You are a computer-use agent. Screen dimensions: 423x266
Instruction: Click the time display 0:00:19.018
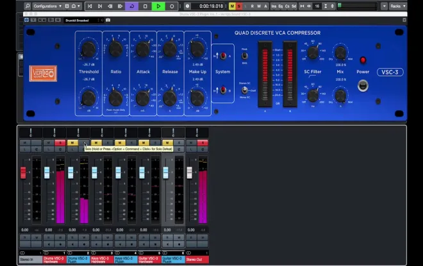(211, 6)
